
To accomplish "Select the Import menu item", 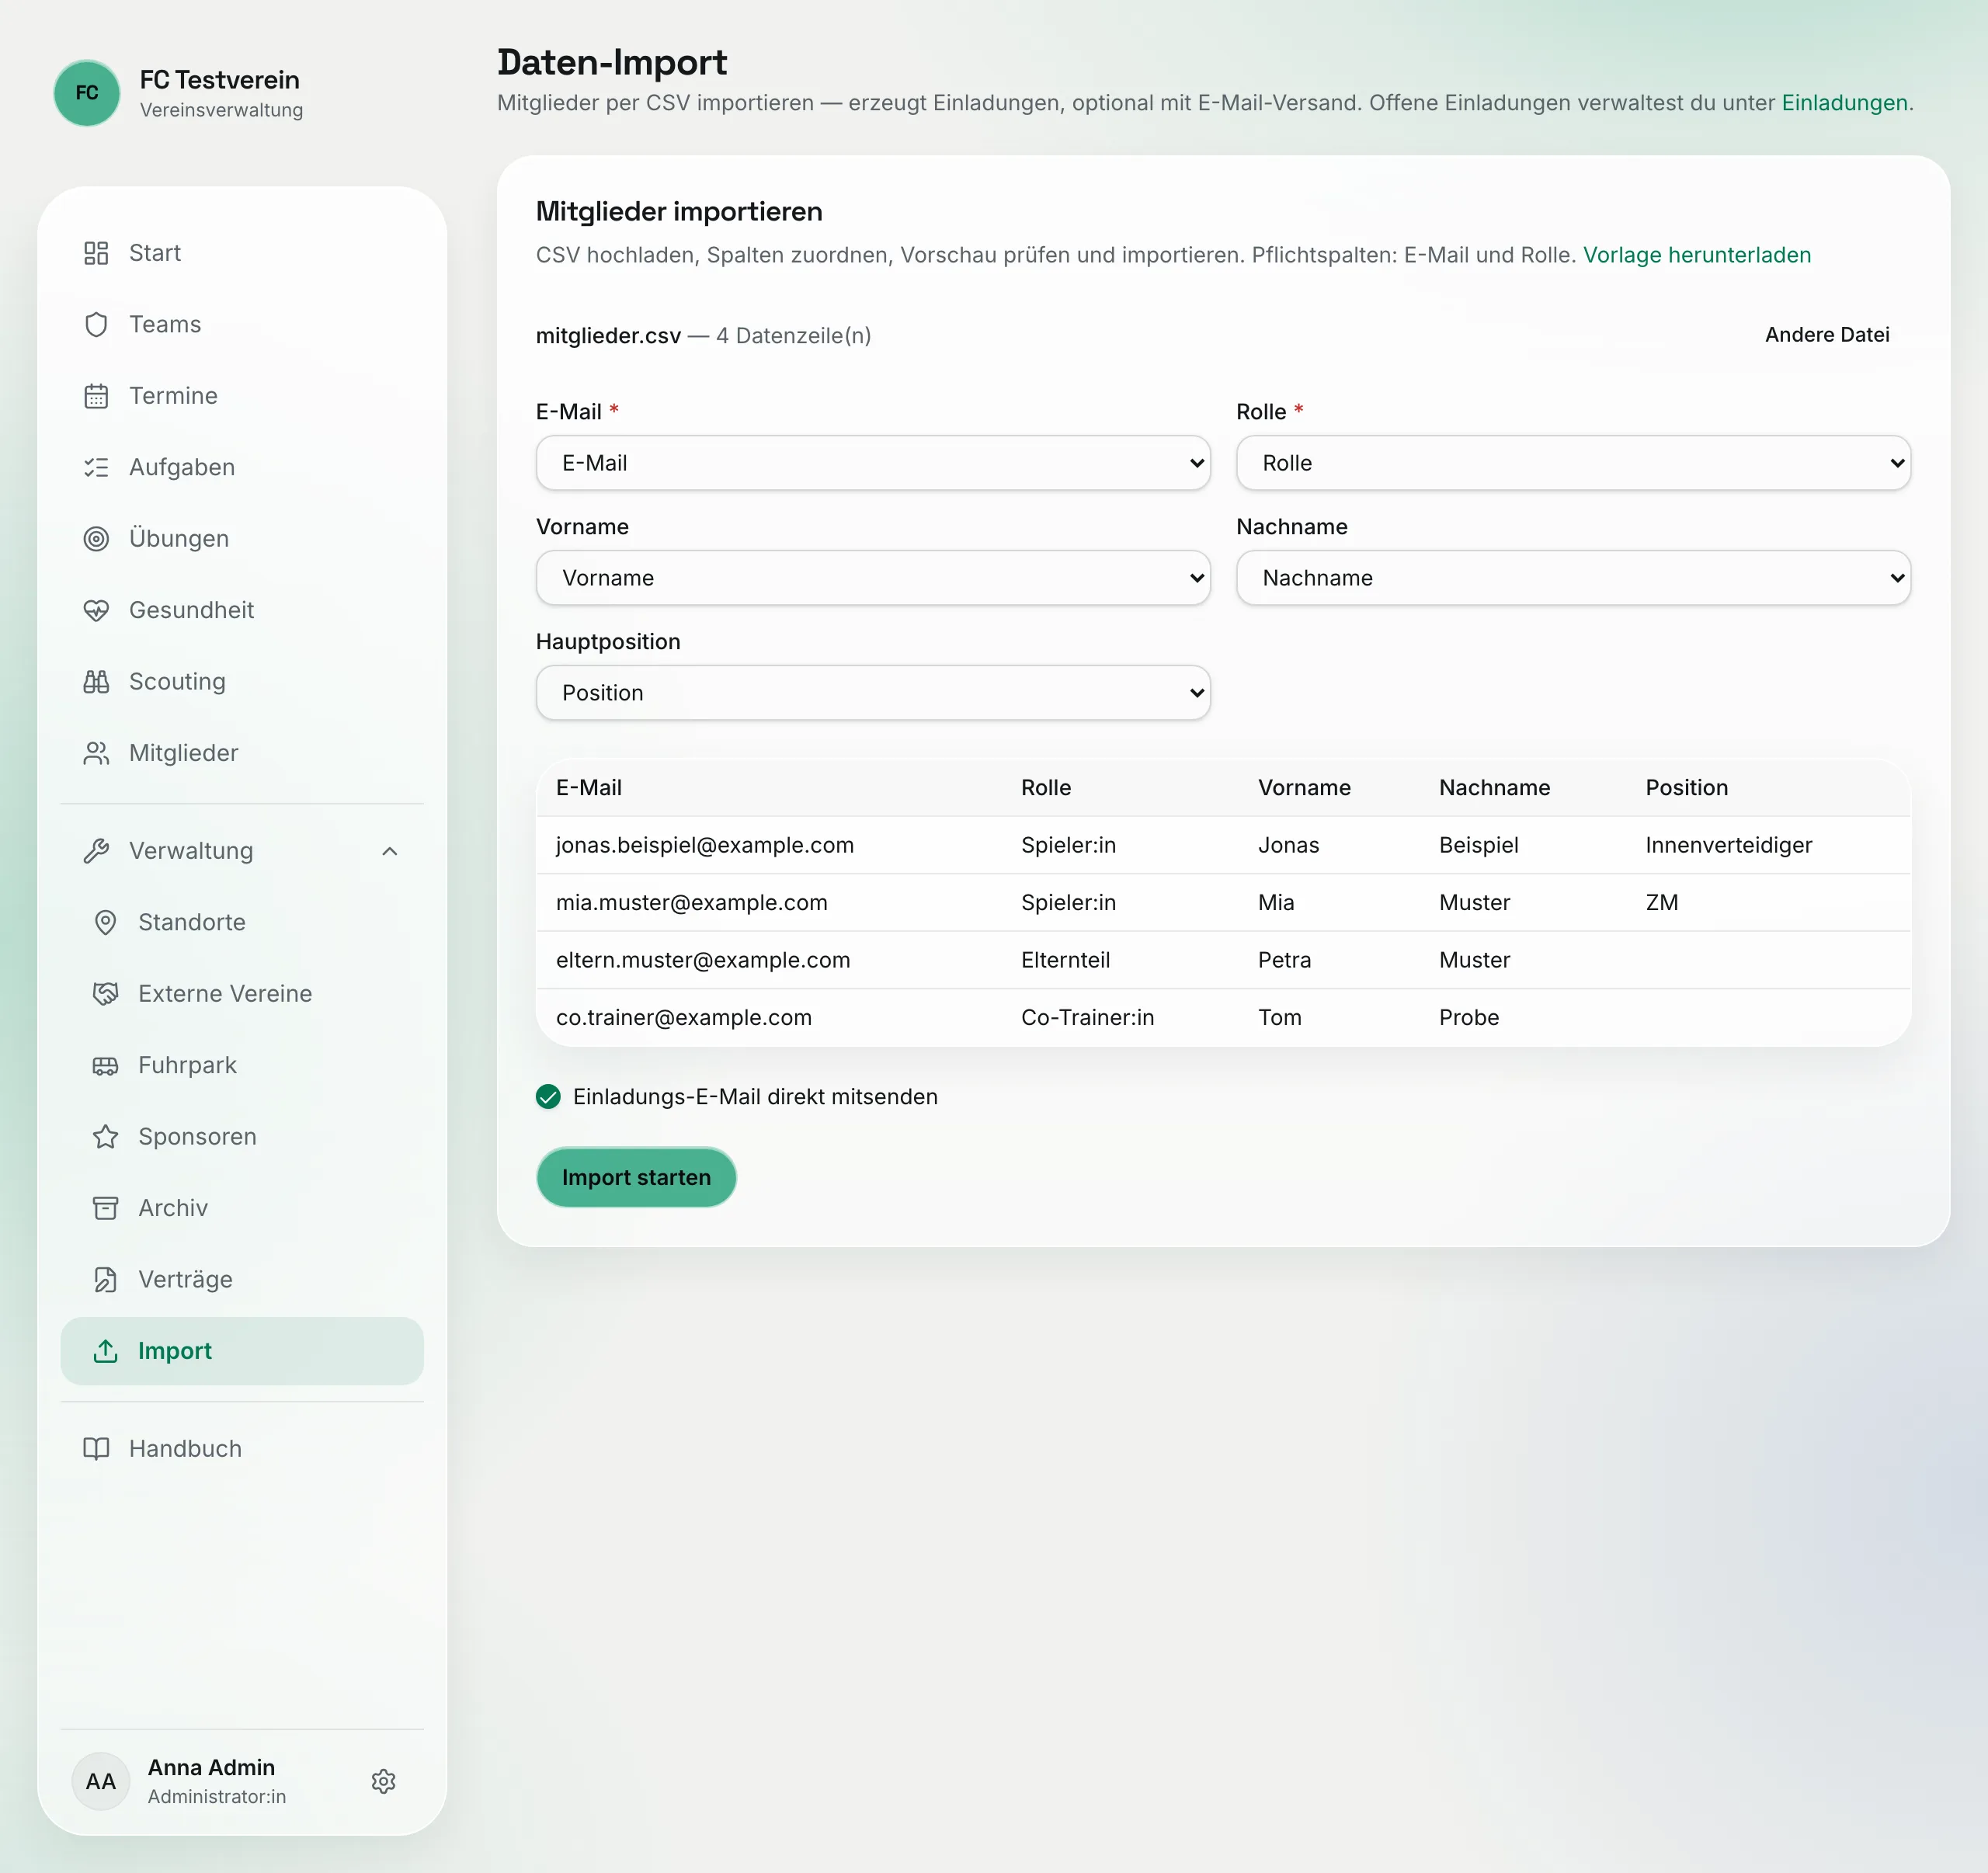I will pyautogui.click(x=242, y=1351).
